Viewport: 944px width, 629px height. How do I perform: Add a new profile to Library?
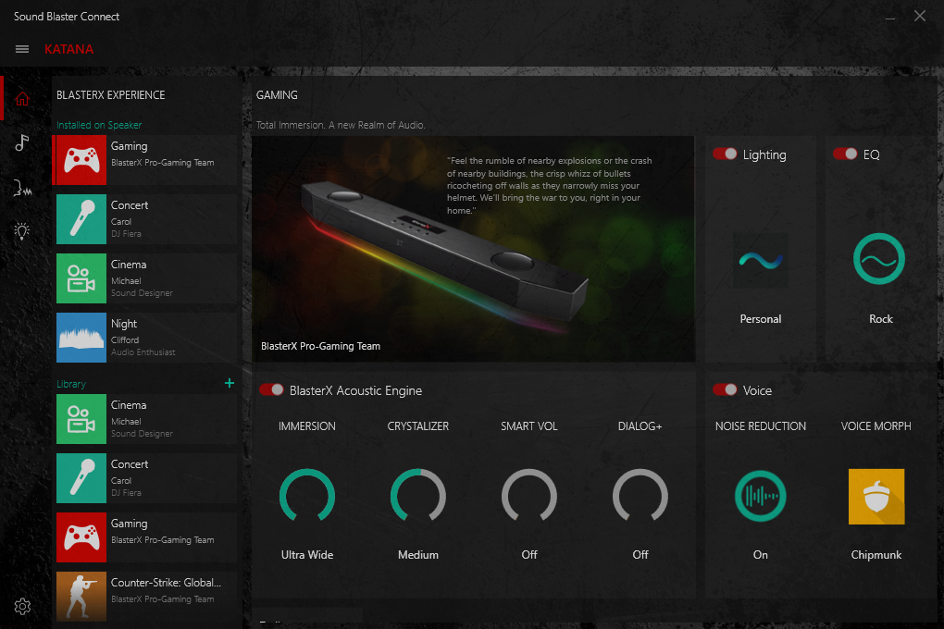click(229, 383)
